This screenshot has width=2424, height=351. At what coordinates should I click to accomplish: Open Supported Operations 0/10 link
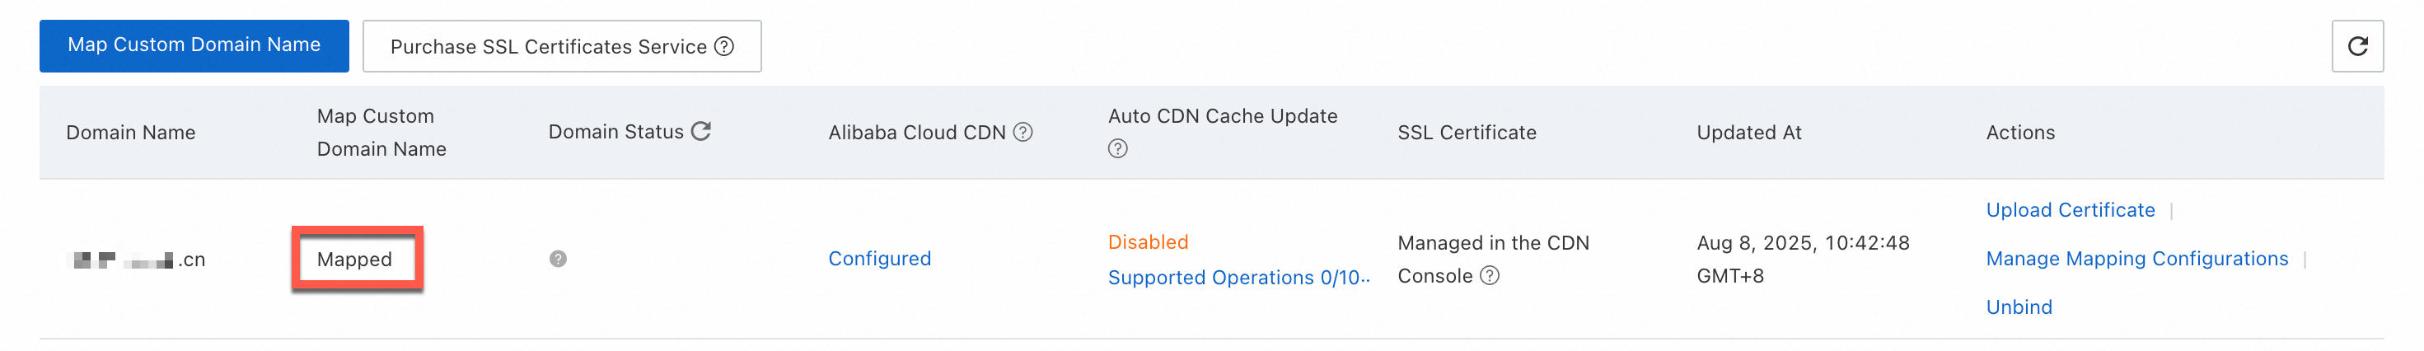pos(1238,278)
